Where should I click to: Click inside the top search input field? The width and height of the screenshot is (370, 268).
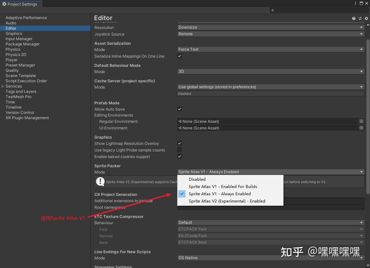pos(317,10)
